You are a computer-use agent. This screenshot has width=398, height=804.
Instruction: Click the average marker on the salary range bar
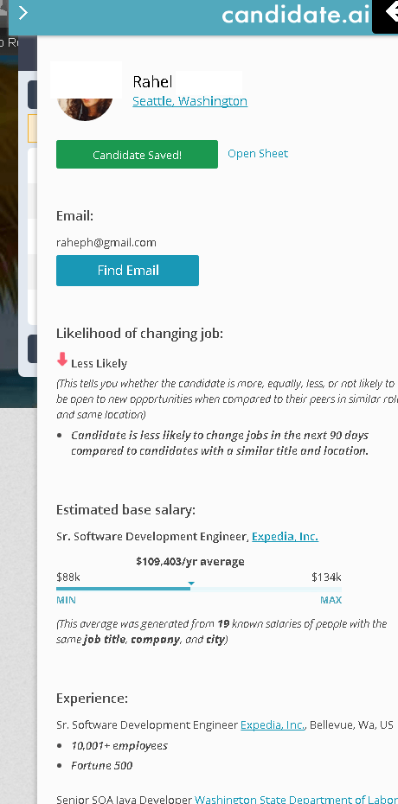[x=191, y=584]
